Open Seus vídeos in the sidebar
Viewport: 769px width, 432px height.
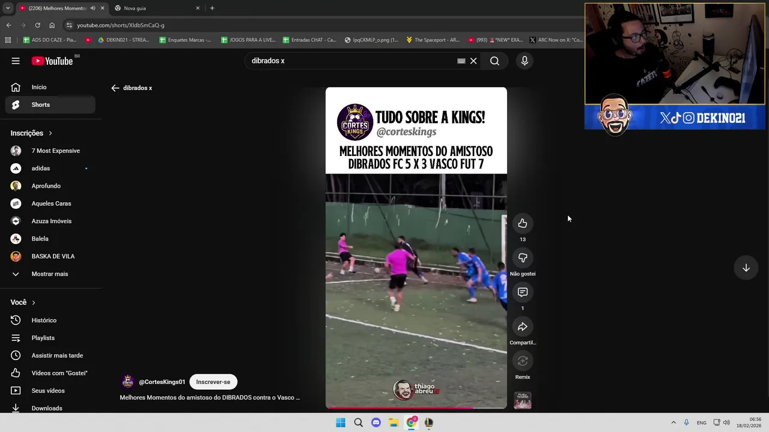tap(50, 391)
